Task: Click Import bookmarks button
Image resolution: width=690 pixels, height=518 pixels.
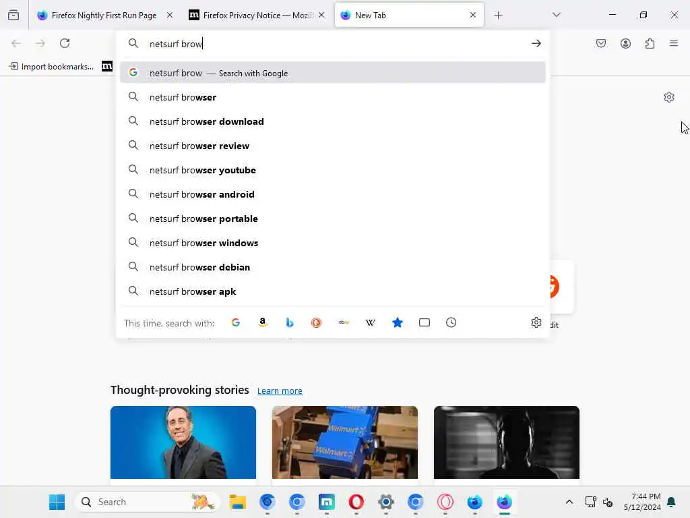Action: pyautogui.click(x=51, y=66)
